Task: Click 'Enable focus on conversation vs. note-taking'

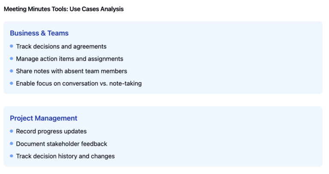Action: [79, 84]
